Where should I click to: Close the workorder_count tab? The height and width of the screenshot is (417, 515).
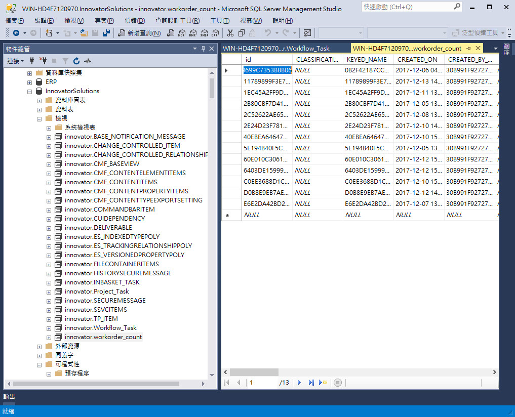478,48
